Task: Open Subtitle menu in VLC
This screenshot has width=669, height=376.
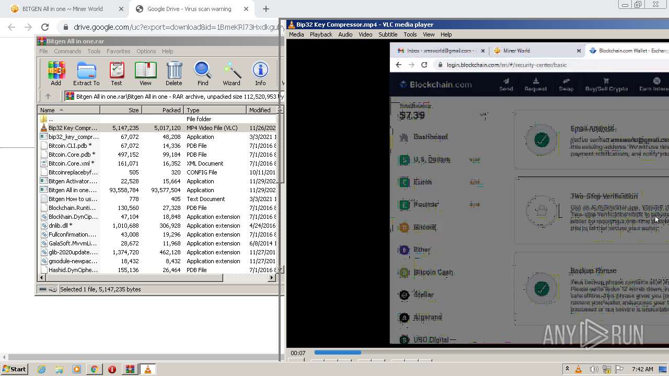Action: tap(388, 34)
